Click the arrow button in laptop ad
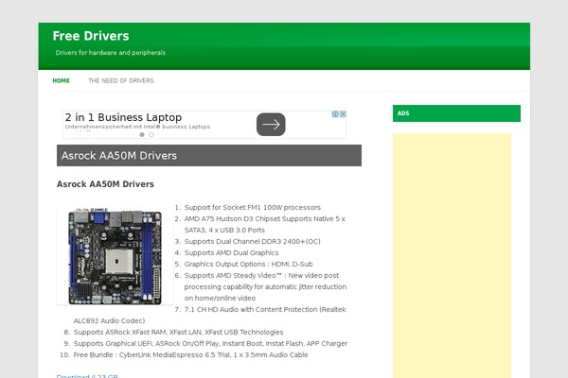This screenshot has height=378, width=568. point(271,125)
